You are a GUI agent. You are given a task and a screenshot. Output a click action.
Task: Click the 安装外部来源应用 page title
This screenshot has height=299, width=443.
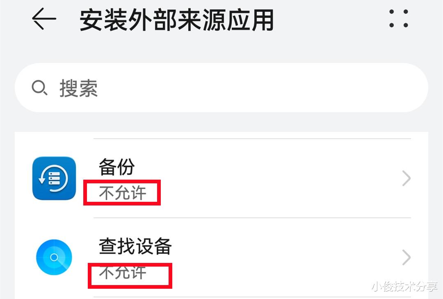pyautogui.click(x=176, y=20)
